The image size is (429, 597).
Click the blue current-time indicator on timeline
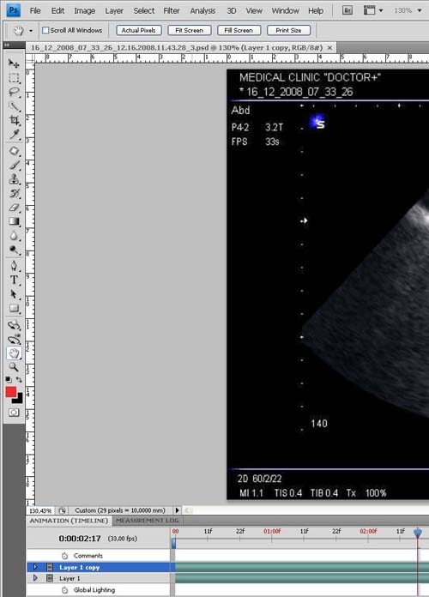[418, 533]
